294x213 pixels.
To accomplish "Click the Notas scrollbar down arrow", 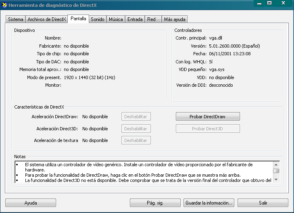I will coord(276,180).
